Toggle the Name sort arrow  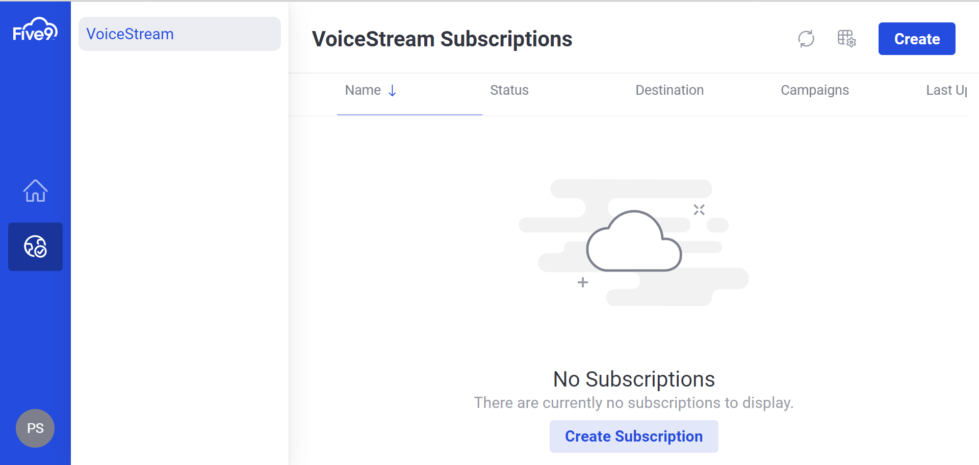(x=392, y=91)
